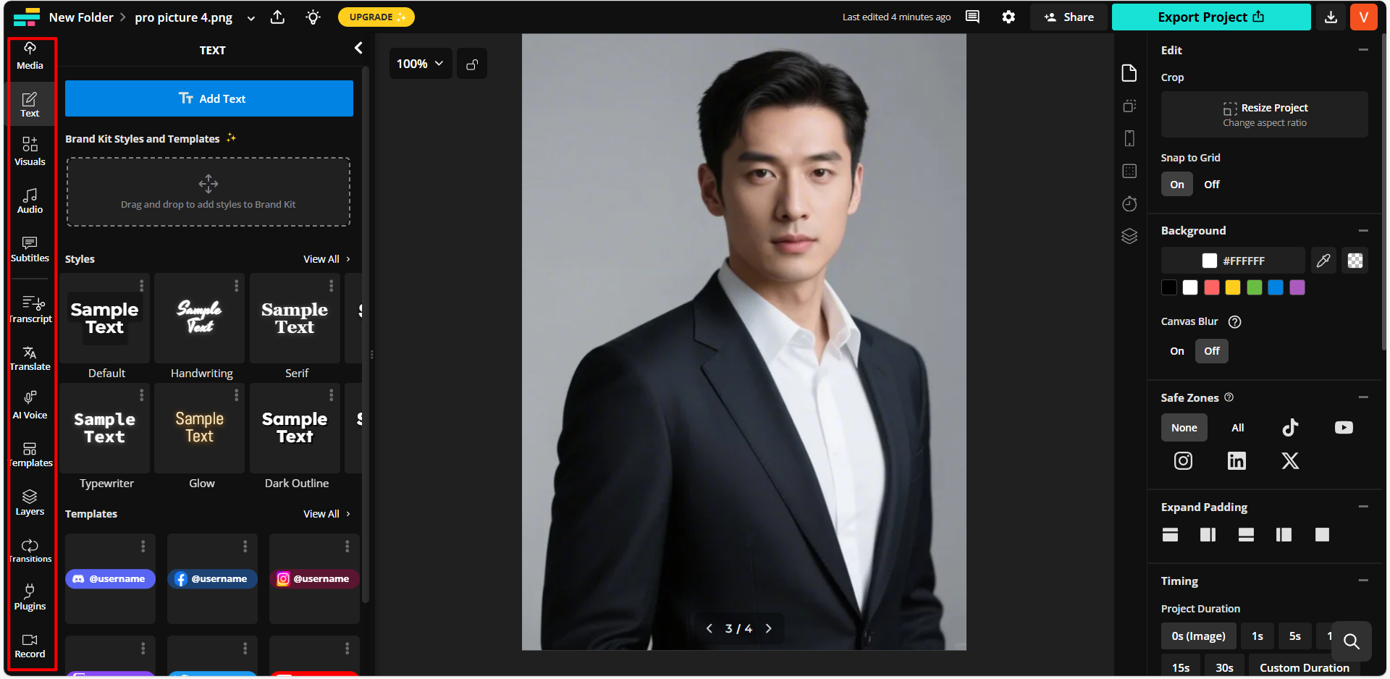Screen dimensions: 1390x679
Task: Select the 30s project duration
Action: (x=1224, y=667)
